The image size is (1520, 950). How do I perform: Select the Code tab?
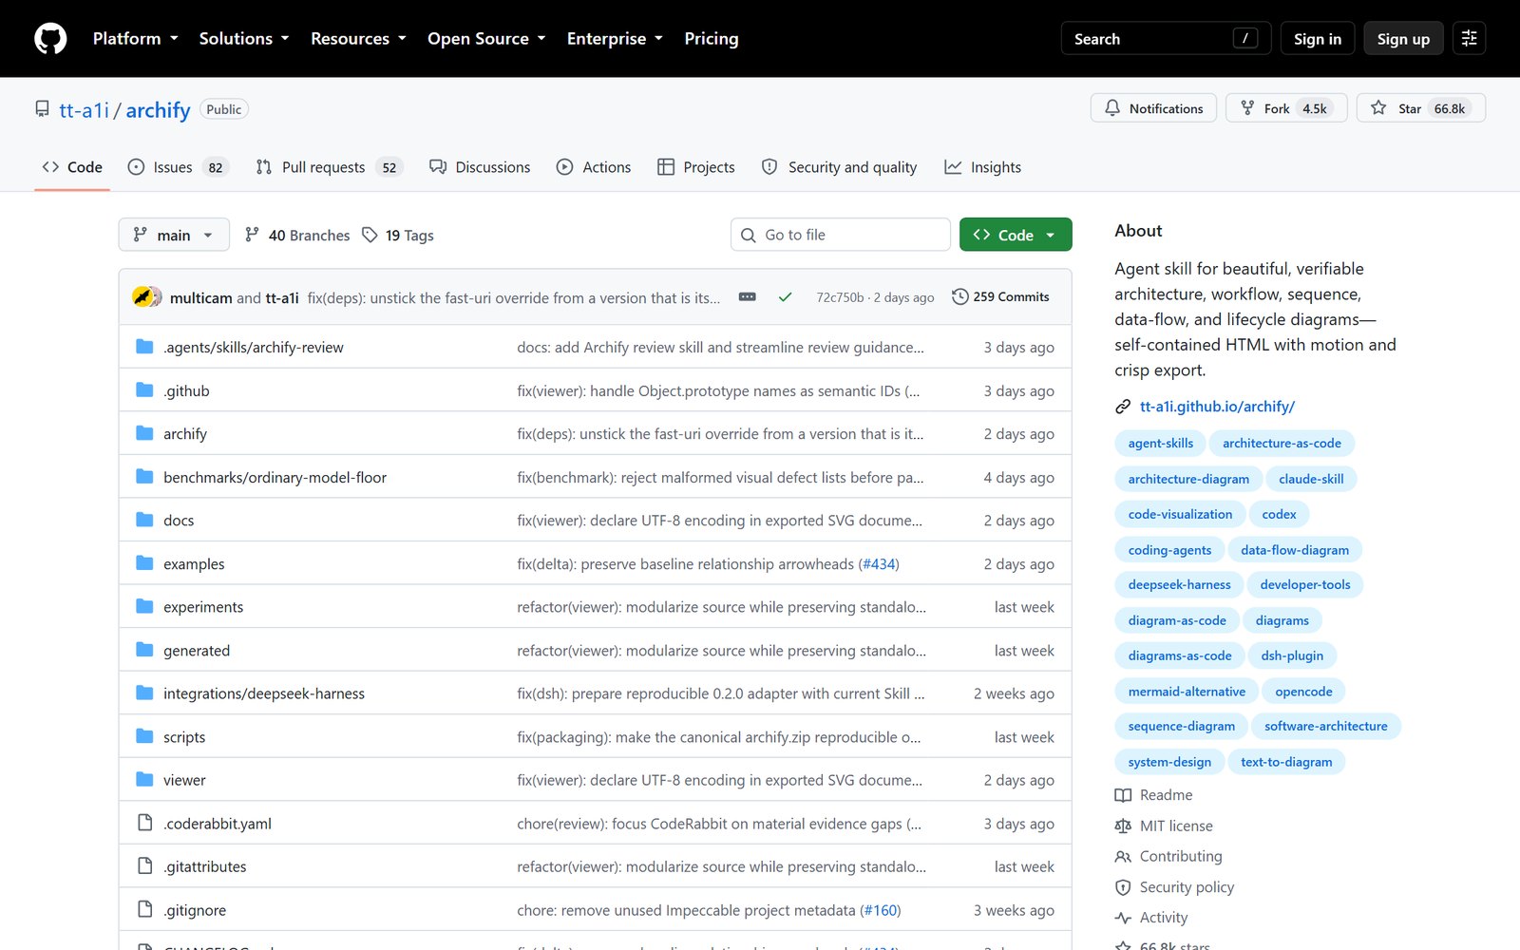coord(72,167)
